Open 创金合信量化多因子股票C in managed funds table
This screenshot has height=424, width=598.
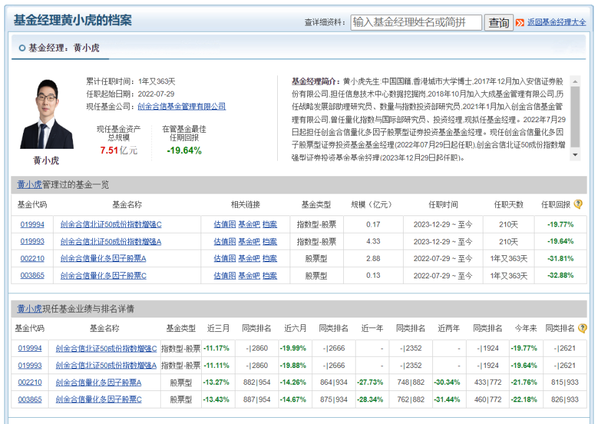[x=103, y=275]
